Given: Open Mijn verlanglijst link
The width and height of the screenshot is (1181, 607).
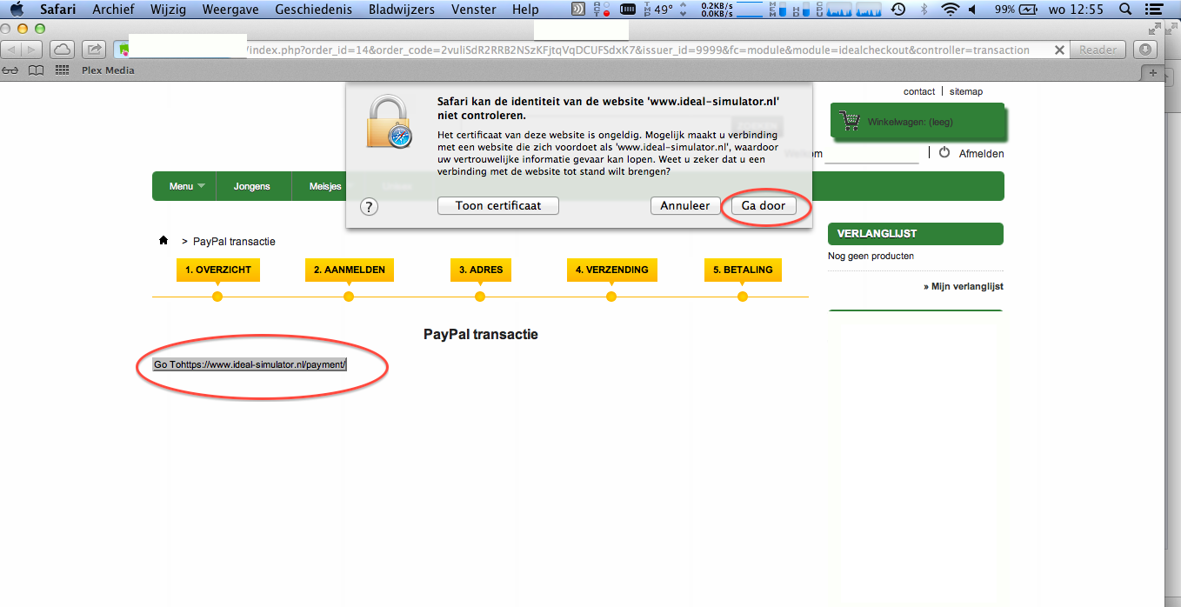Looking at the screenshot, I should click(x=964, y=286).
